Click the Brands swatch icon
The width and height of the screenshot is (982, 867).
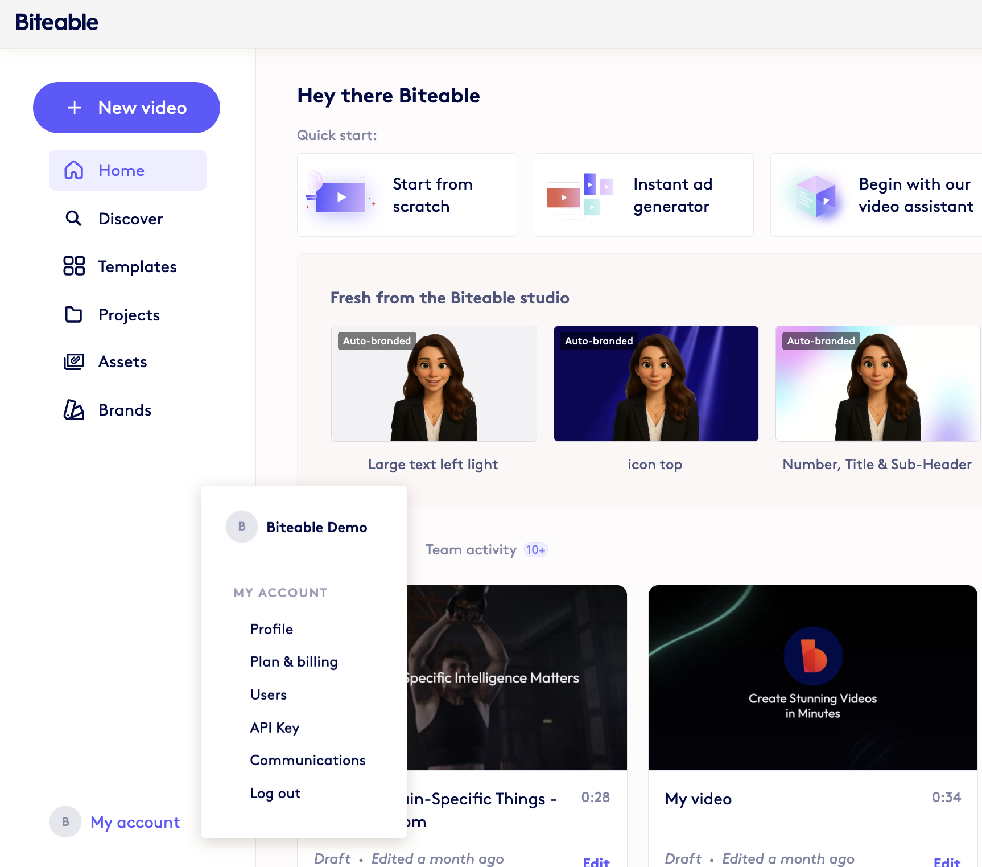tap(73, 410)
